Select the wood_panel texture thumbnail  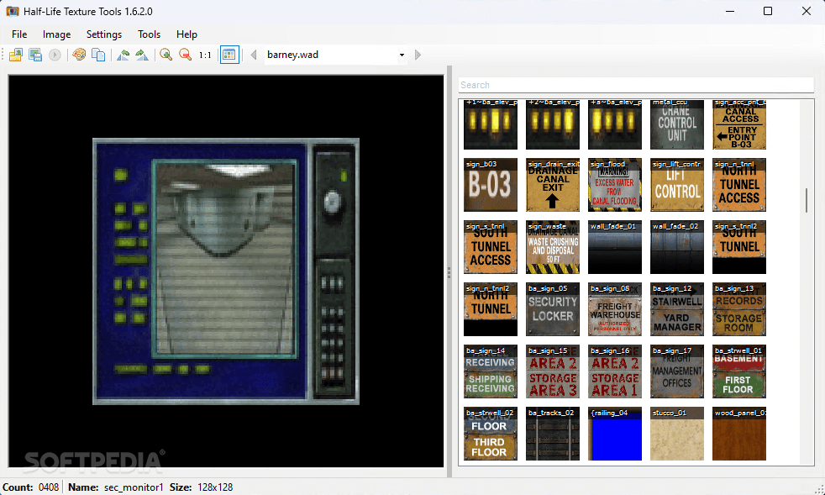point(739,434)
